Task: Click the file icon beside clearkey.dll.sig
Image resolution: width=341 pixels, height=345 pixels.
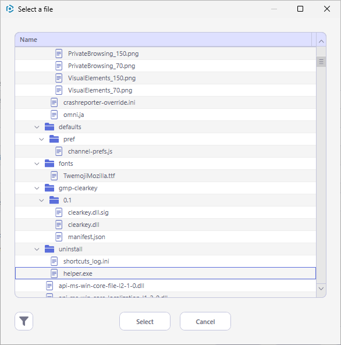Action: 59,212
